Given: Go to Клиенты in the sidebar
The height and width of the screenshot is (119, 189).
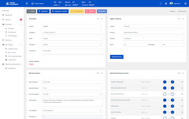Looking at the screenshot, I should coord(8,40).
